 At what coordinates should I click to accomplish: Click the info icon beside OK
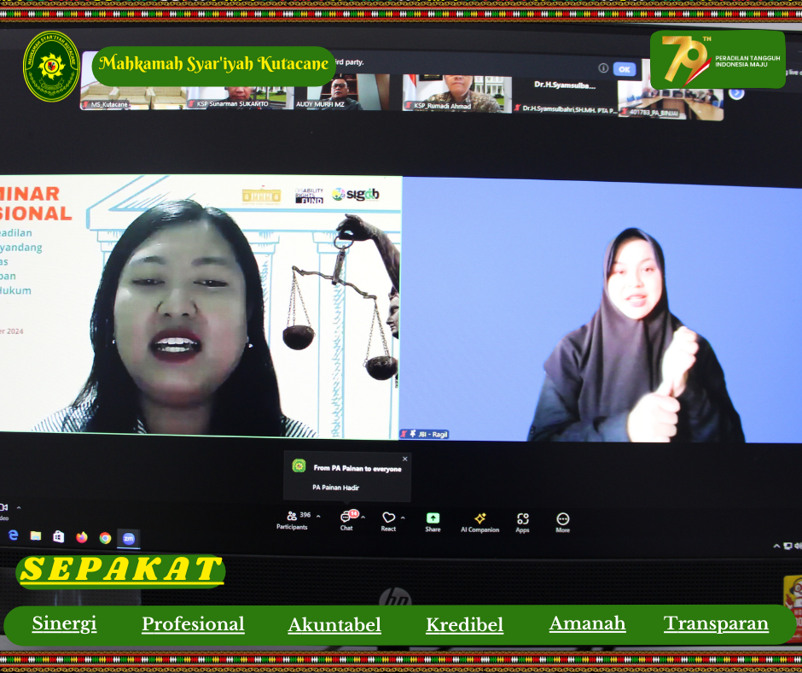click(x=603, y=68)
